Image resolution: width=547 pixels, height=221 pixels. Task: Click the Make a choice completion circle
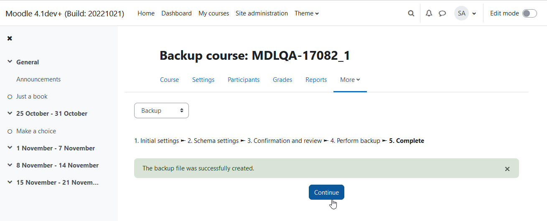click(x=10, y=132)
